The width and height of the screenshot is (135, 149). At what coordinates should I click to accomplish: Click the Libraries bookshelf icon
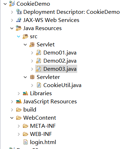click(x=25, y=93)
